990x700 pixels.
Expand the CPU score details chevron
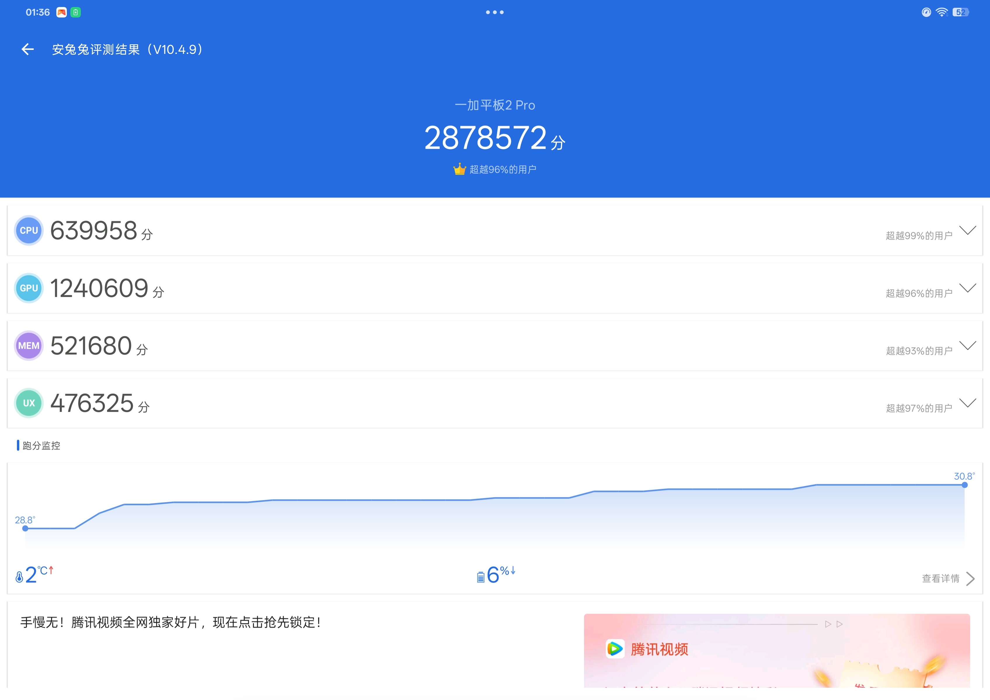click(968, 230)
